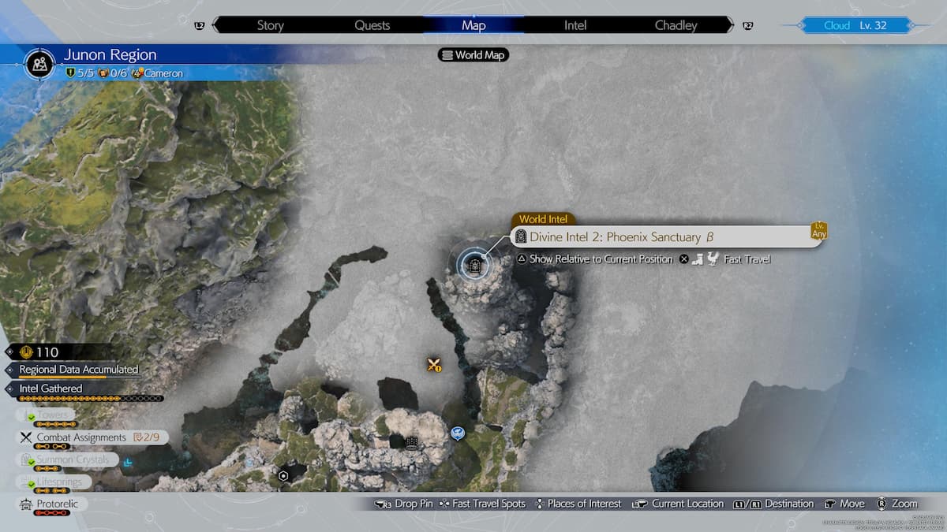
Task: Select the Phoenix Sanctuary intel map marker
Action: pyautogui.click(x=474, y=266)
